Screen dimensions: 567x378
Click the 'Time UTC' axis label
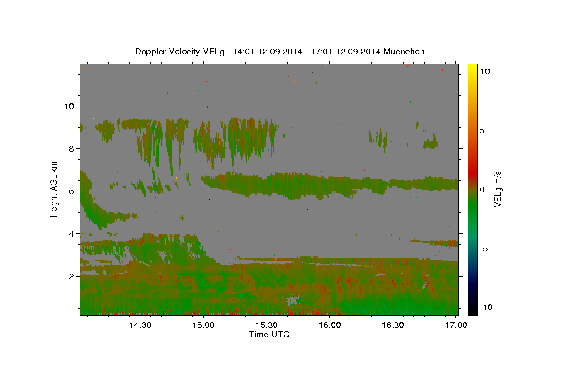269,335
